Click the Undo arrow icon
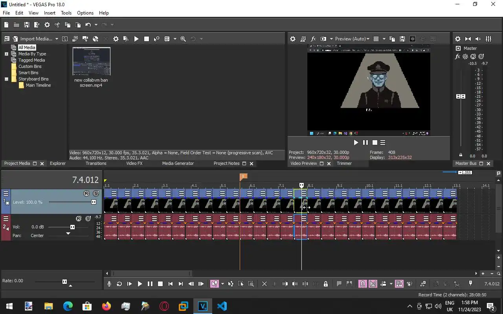 (88, 25)
